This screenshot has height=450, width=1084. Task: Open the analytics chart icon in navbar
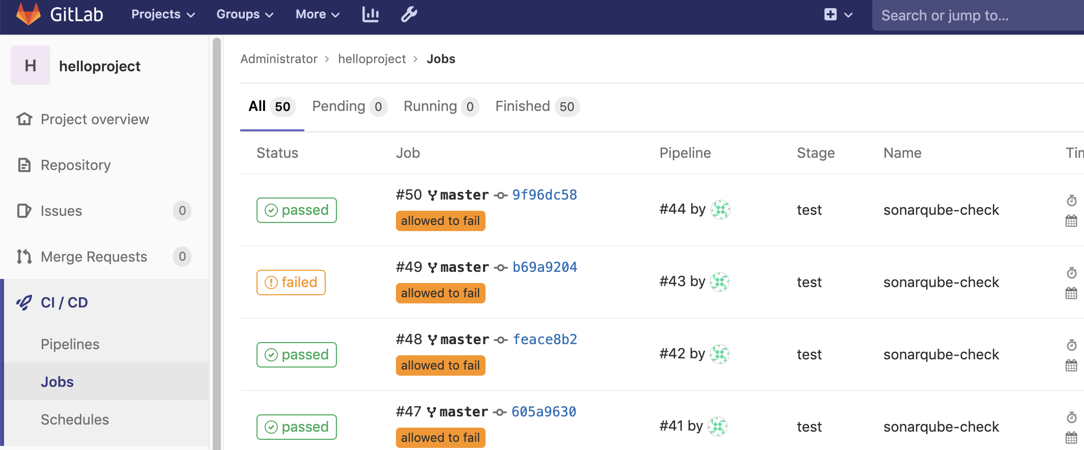370,15
